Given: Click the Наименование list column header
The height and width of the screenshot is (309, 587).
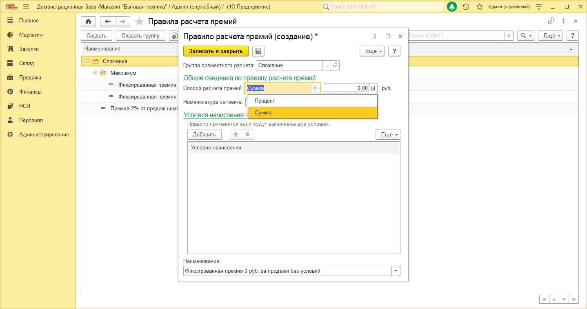Looking at the screenshot, I should point(330,49).
